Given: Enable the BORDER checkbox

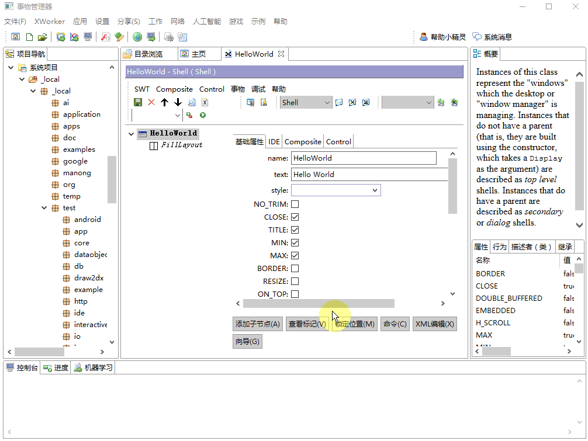Looking at the screenshot, I should tap(295, 268).
